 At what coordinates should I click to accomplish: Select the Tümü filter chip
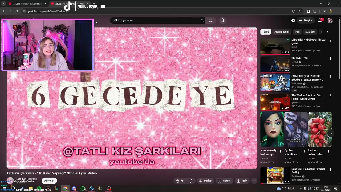coord(266,32)
